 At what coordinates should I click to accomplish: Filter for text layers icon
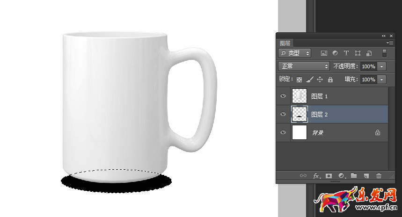coord(346,53)
